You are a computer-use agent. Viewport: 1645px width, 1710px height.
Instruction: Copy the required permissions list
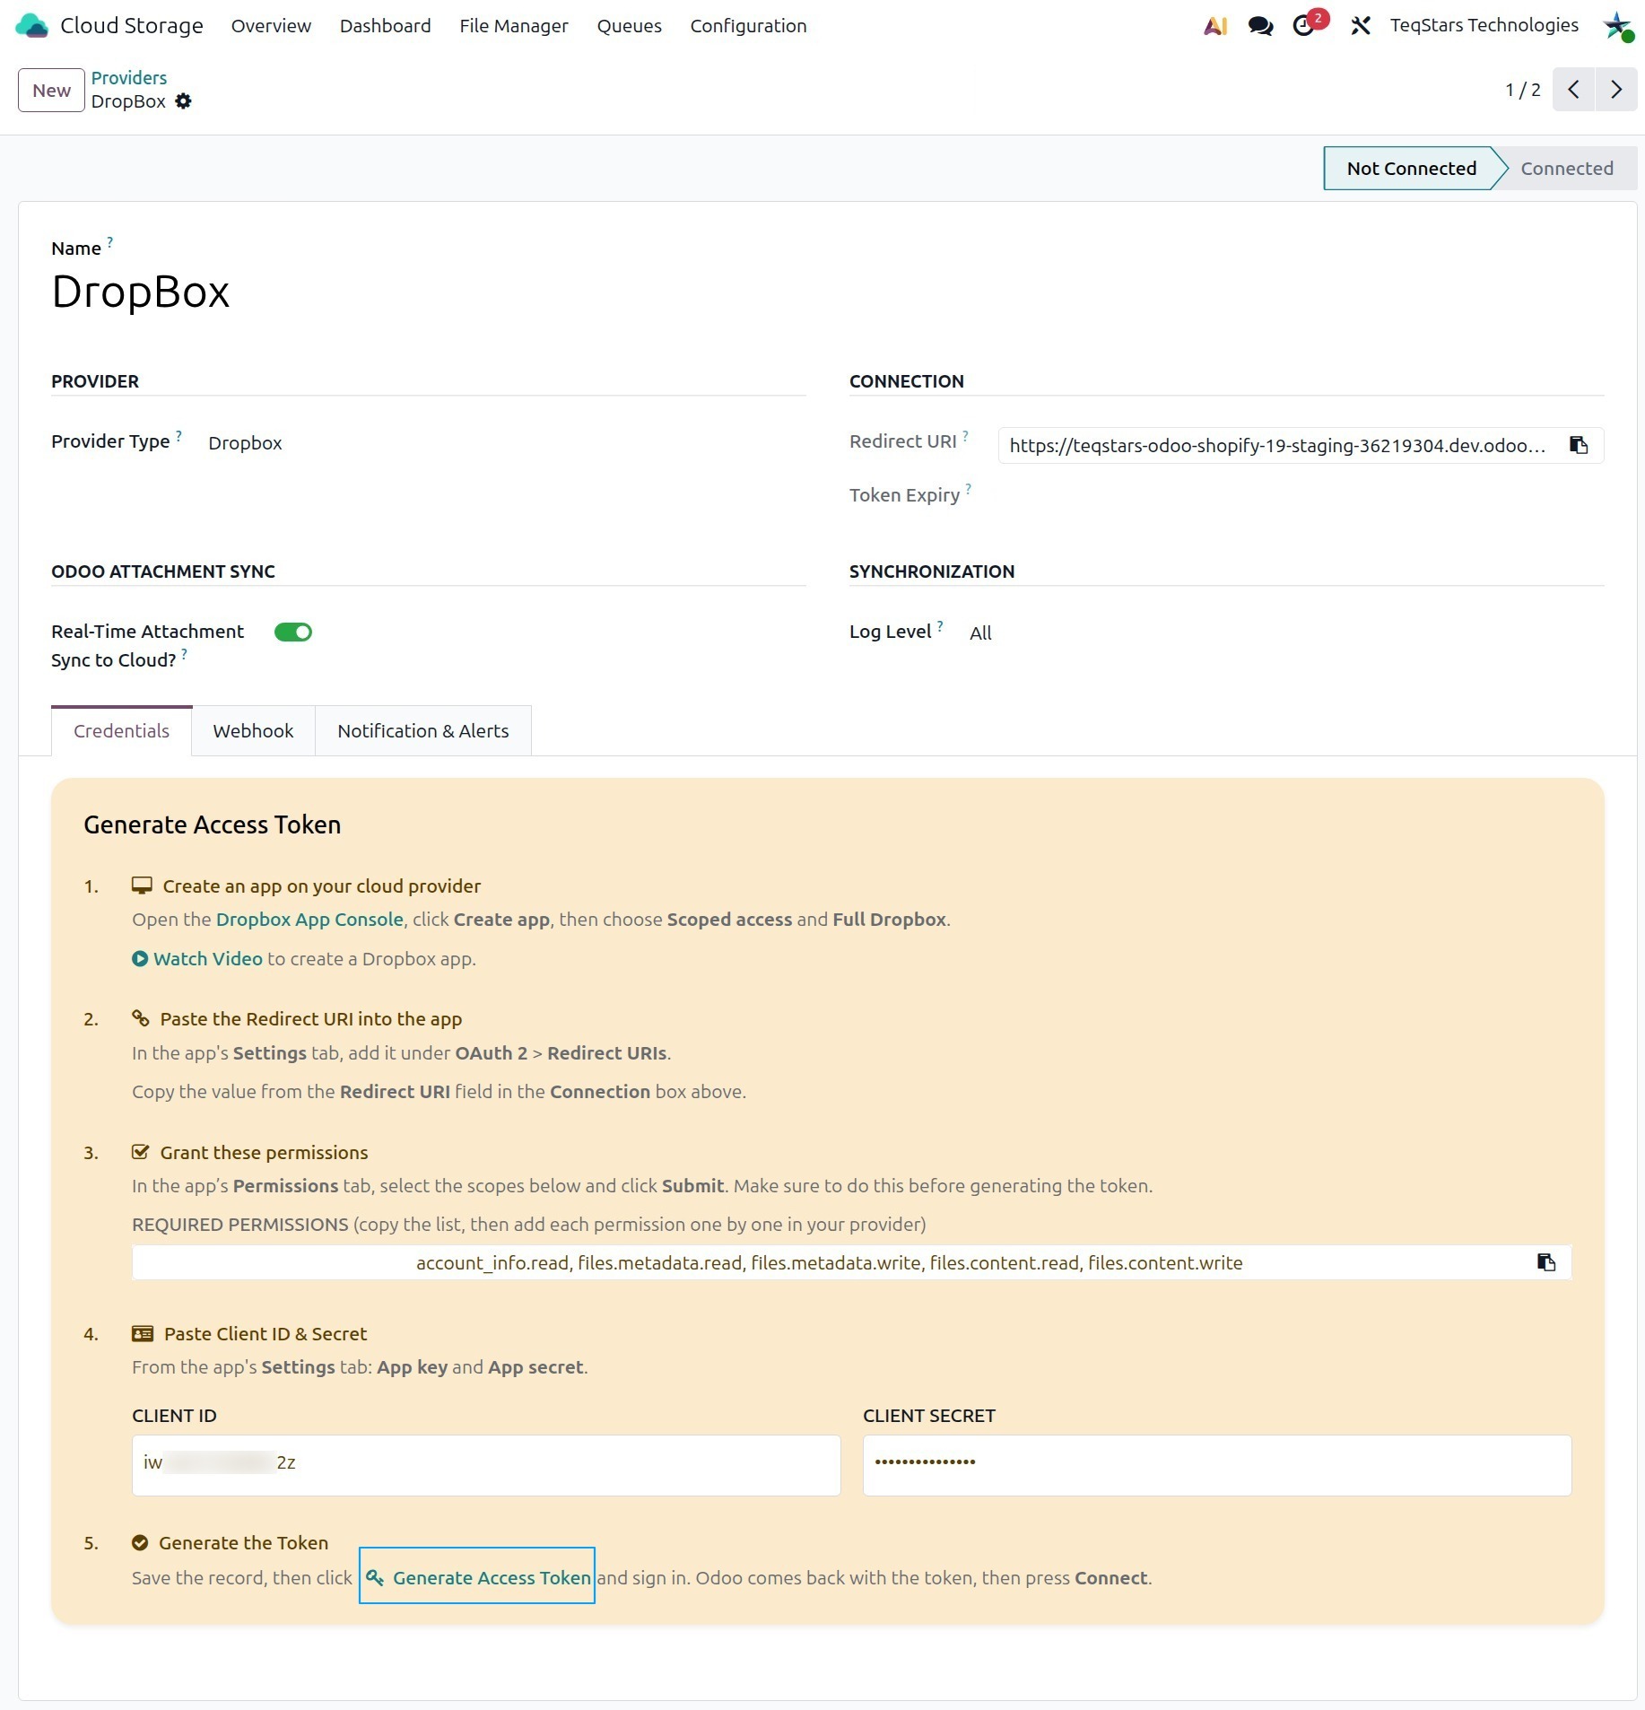point(1546,1262)
